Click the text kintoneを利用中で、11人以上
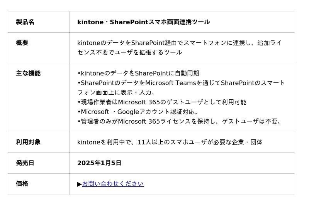 170,142
